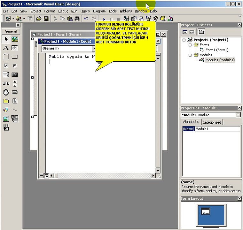
Task: Select the DirListBox folder tool
Action: tap(6, 101)
